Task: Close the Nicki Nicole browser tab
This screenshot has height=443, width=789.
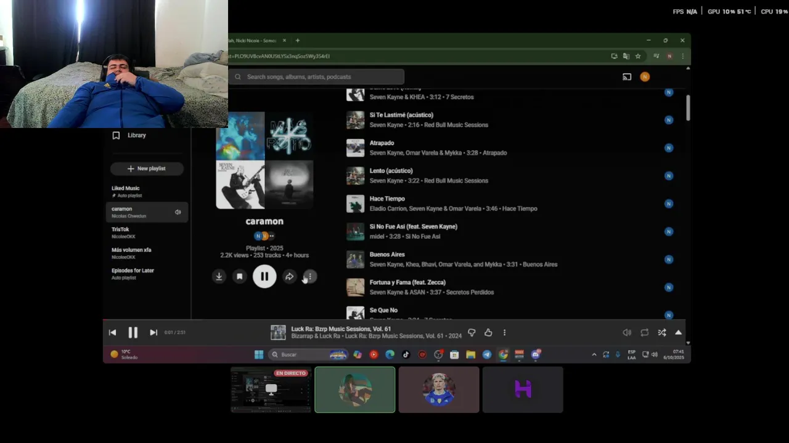Action: 284,41
